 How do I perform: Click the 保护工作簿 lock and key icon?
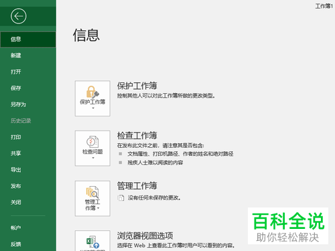pos(92,92)
